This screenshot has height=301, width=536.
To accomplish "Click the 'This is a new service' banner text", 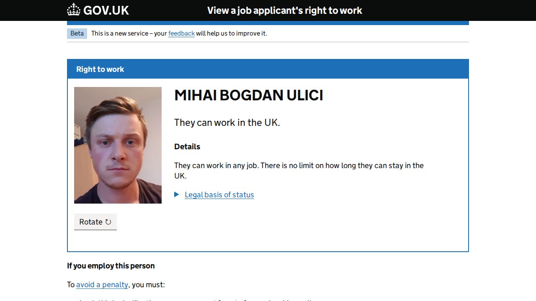I will 129,33.
